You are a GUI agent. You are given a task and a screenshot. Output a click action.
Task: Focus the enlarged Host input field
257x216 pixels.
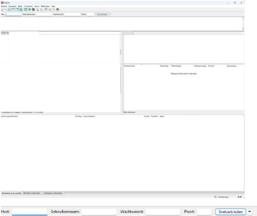click(x=30, y=212)
